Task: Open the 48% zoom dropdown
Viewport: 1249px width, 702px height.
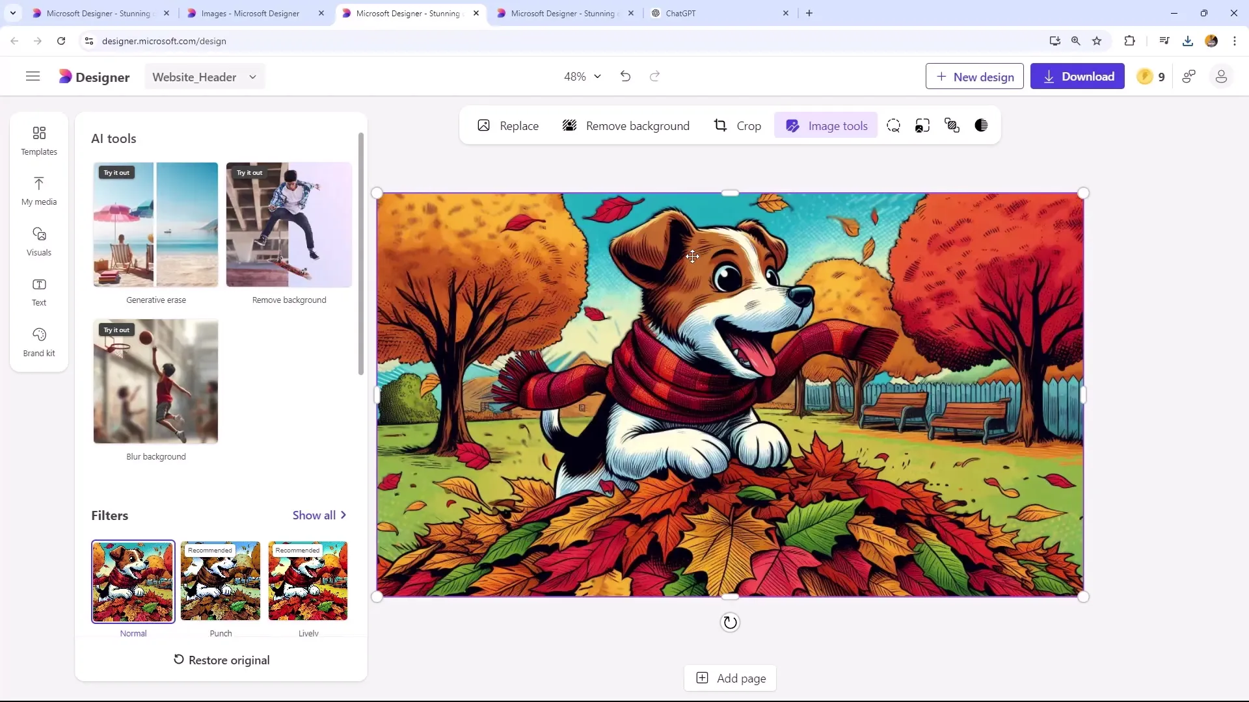Action: (x=582, y=77)
